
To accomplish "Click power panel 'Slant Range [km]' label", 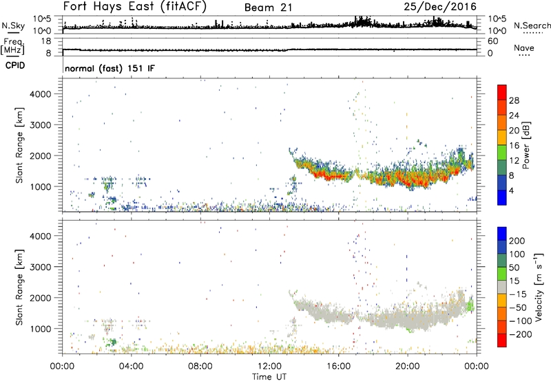I will [x=19, y=145].
